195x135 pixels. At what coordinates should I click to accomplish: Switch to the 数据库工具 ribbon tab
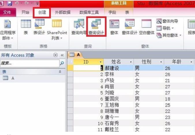(89, 12)
